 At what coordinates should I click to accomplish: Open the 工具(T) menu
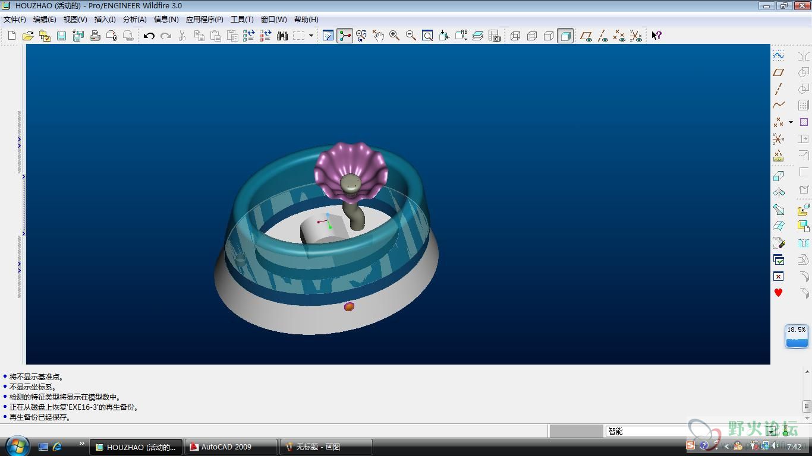(242, 20)
